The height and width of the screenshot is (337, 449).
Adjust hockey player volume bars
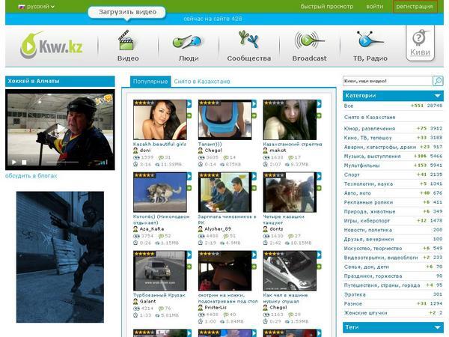click(x=103, y=163)
